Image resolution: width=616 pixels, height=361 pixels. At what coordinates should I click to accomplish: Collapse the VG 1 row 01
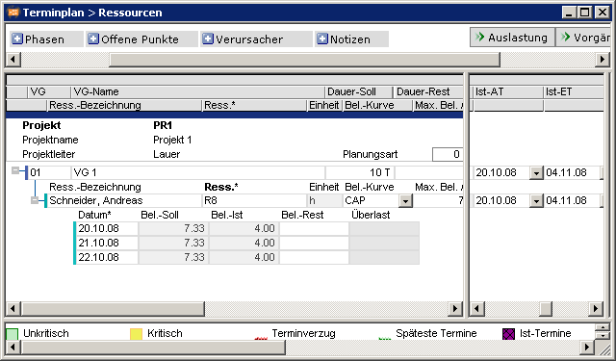[15, 170]
